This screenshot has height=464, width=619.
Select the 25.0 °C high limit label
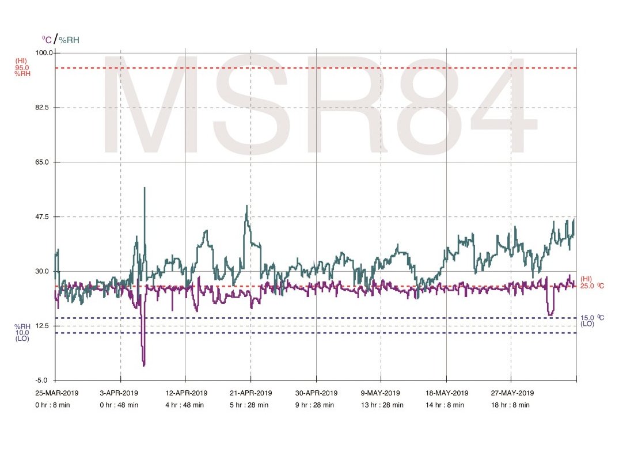click(x=592, y=286)
